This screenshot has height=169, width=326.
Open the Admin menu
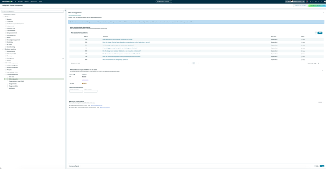40,2
